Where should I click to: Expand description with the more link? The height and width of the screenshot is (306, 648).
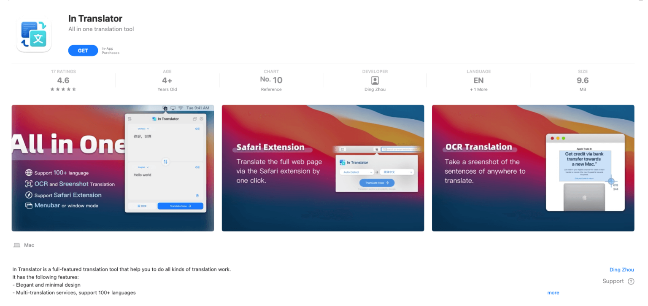pos(553,293)
